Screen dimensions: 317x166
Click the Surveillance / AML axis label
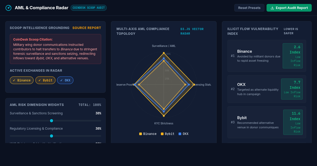point(164,46)
